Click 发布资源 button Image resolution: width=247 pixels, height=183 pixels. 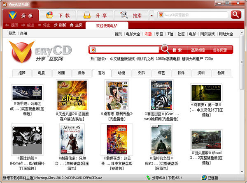click(x=220, y=50)
